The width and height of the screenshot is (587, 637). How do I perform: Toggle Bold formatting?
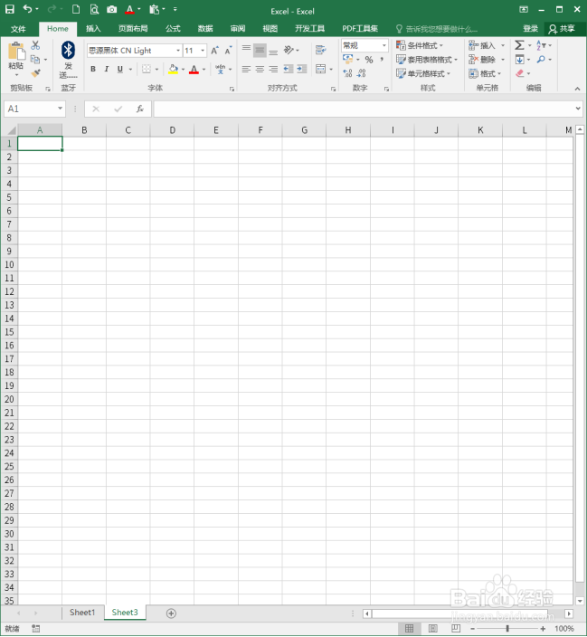(93, 69)
